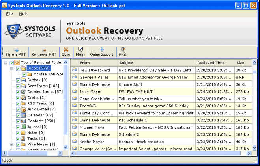Uncheck the Inbox [379] checkbox
Image resolution: width=260 pixels, height=166 pixels.
pos(18,69)
